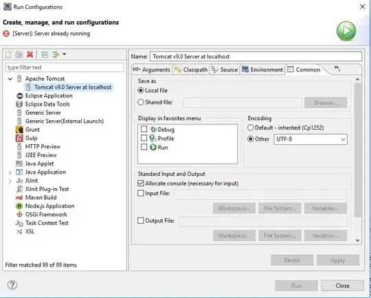371x298 pixels.
Task: Click the JUnit Plug-in Test icon
Action: click(19, 190)
